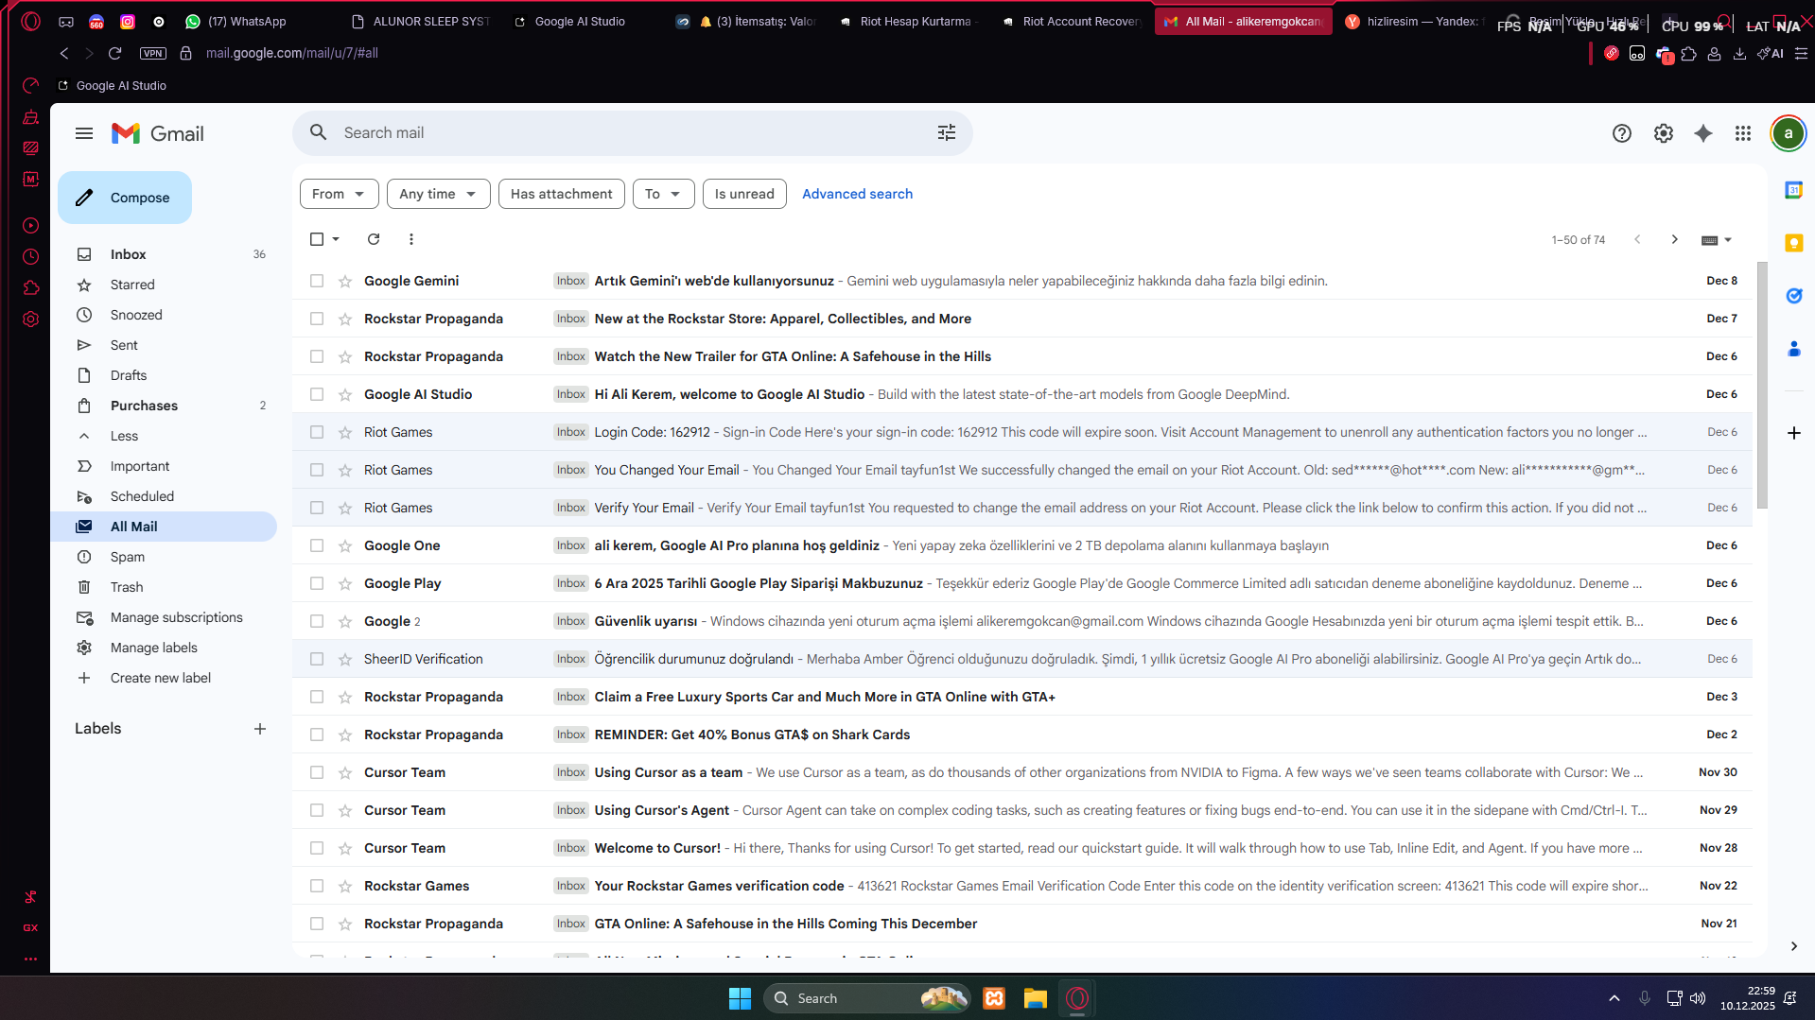
Task: Open Google Calendar side panel icon
Action: 1793,190
